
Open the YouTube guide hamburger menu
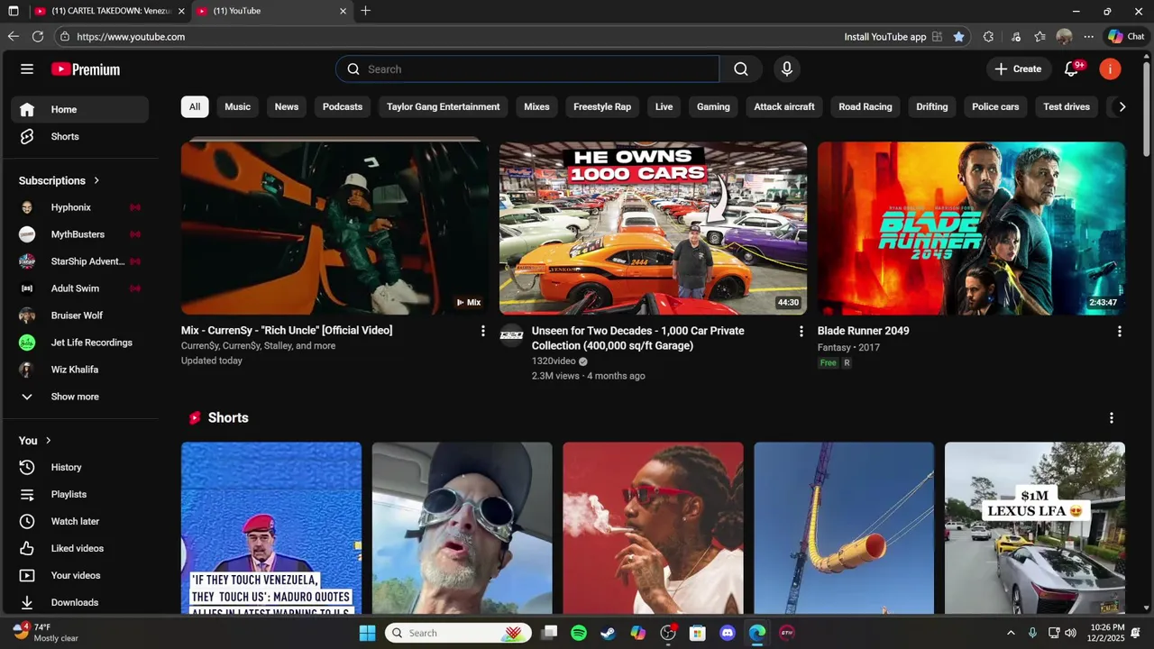(x=27, y=69)
